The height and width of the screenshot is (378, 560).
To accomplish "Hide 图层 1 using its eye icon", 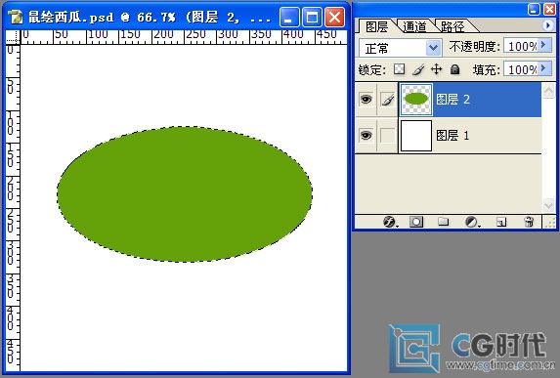I will click(366, 136).
